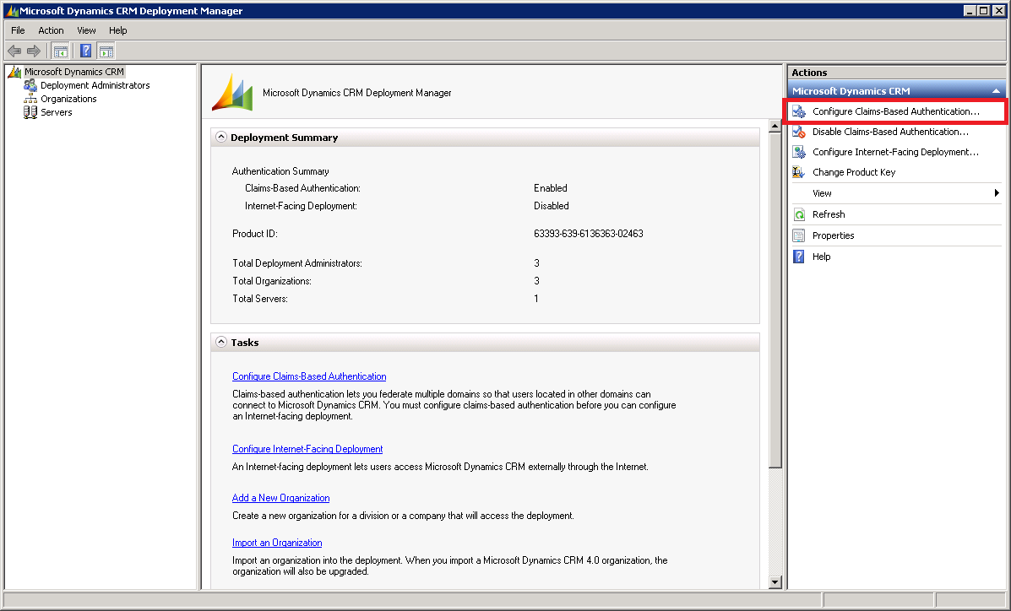Click the Configure Claims-Based Authentication action icon
1011x611 pixels.
coord(799,111)
